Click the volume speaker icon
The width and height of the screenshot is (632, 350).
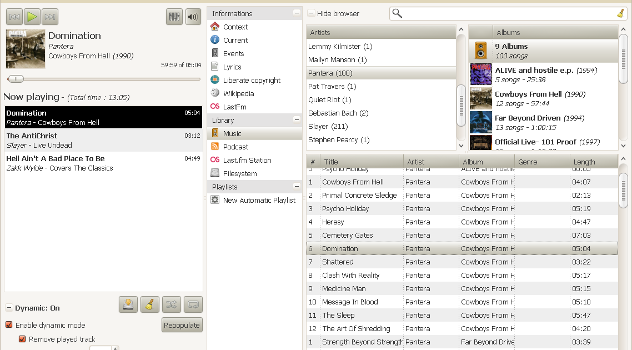tap(193, 16)
